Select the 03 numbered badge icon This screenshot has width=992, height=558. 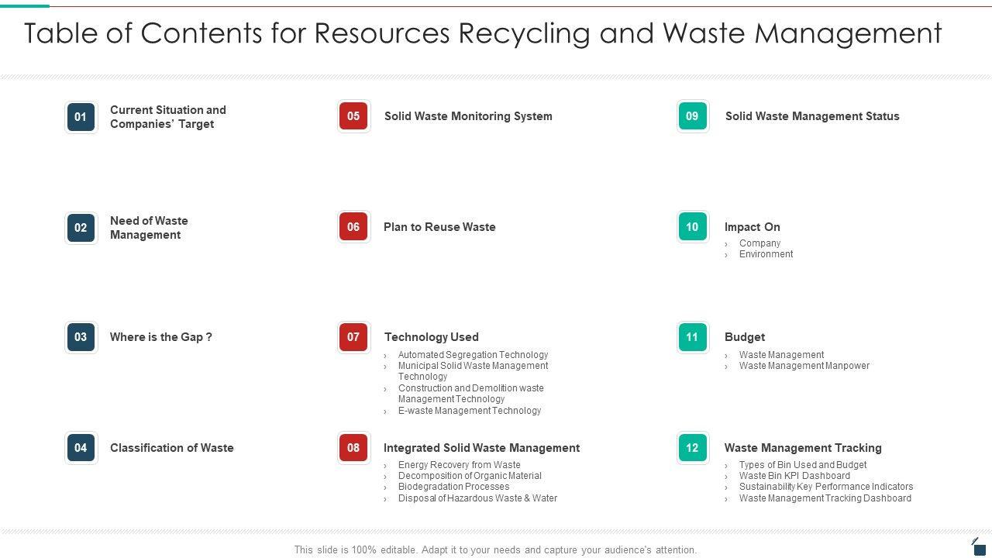tap(81, 337)
